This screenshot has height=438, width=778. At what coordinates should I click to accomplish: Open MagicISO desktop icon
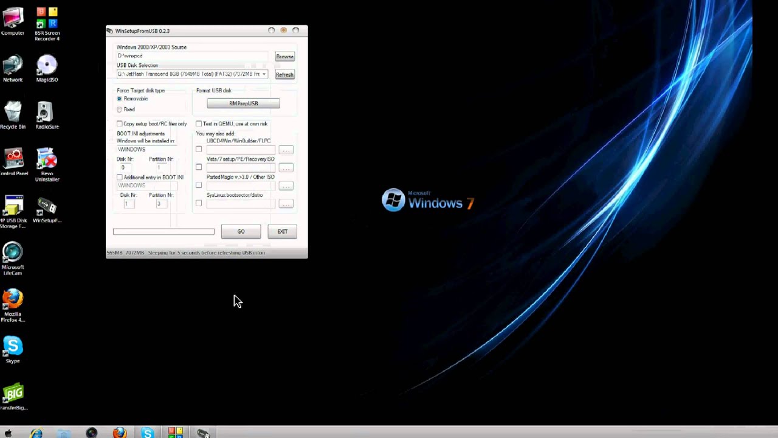(47, 69)
